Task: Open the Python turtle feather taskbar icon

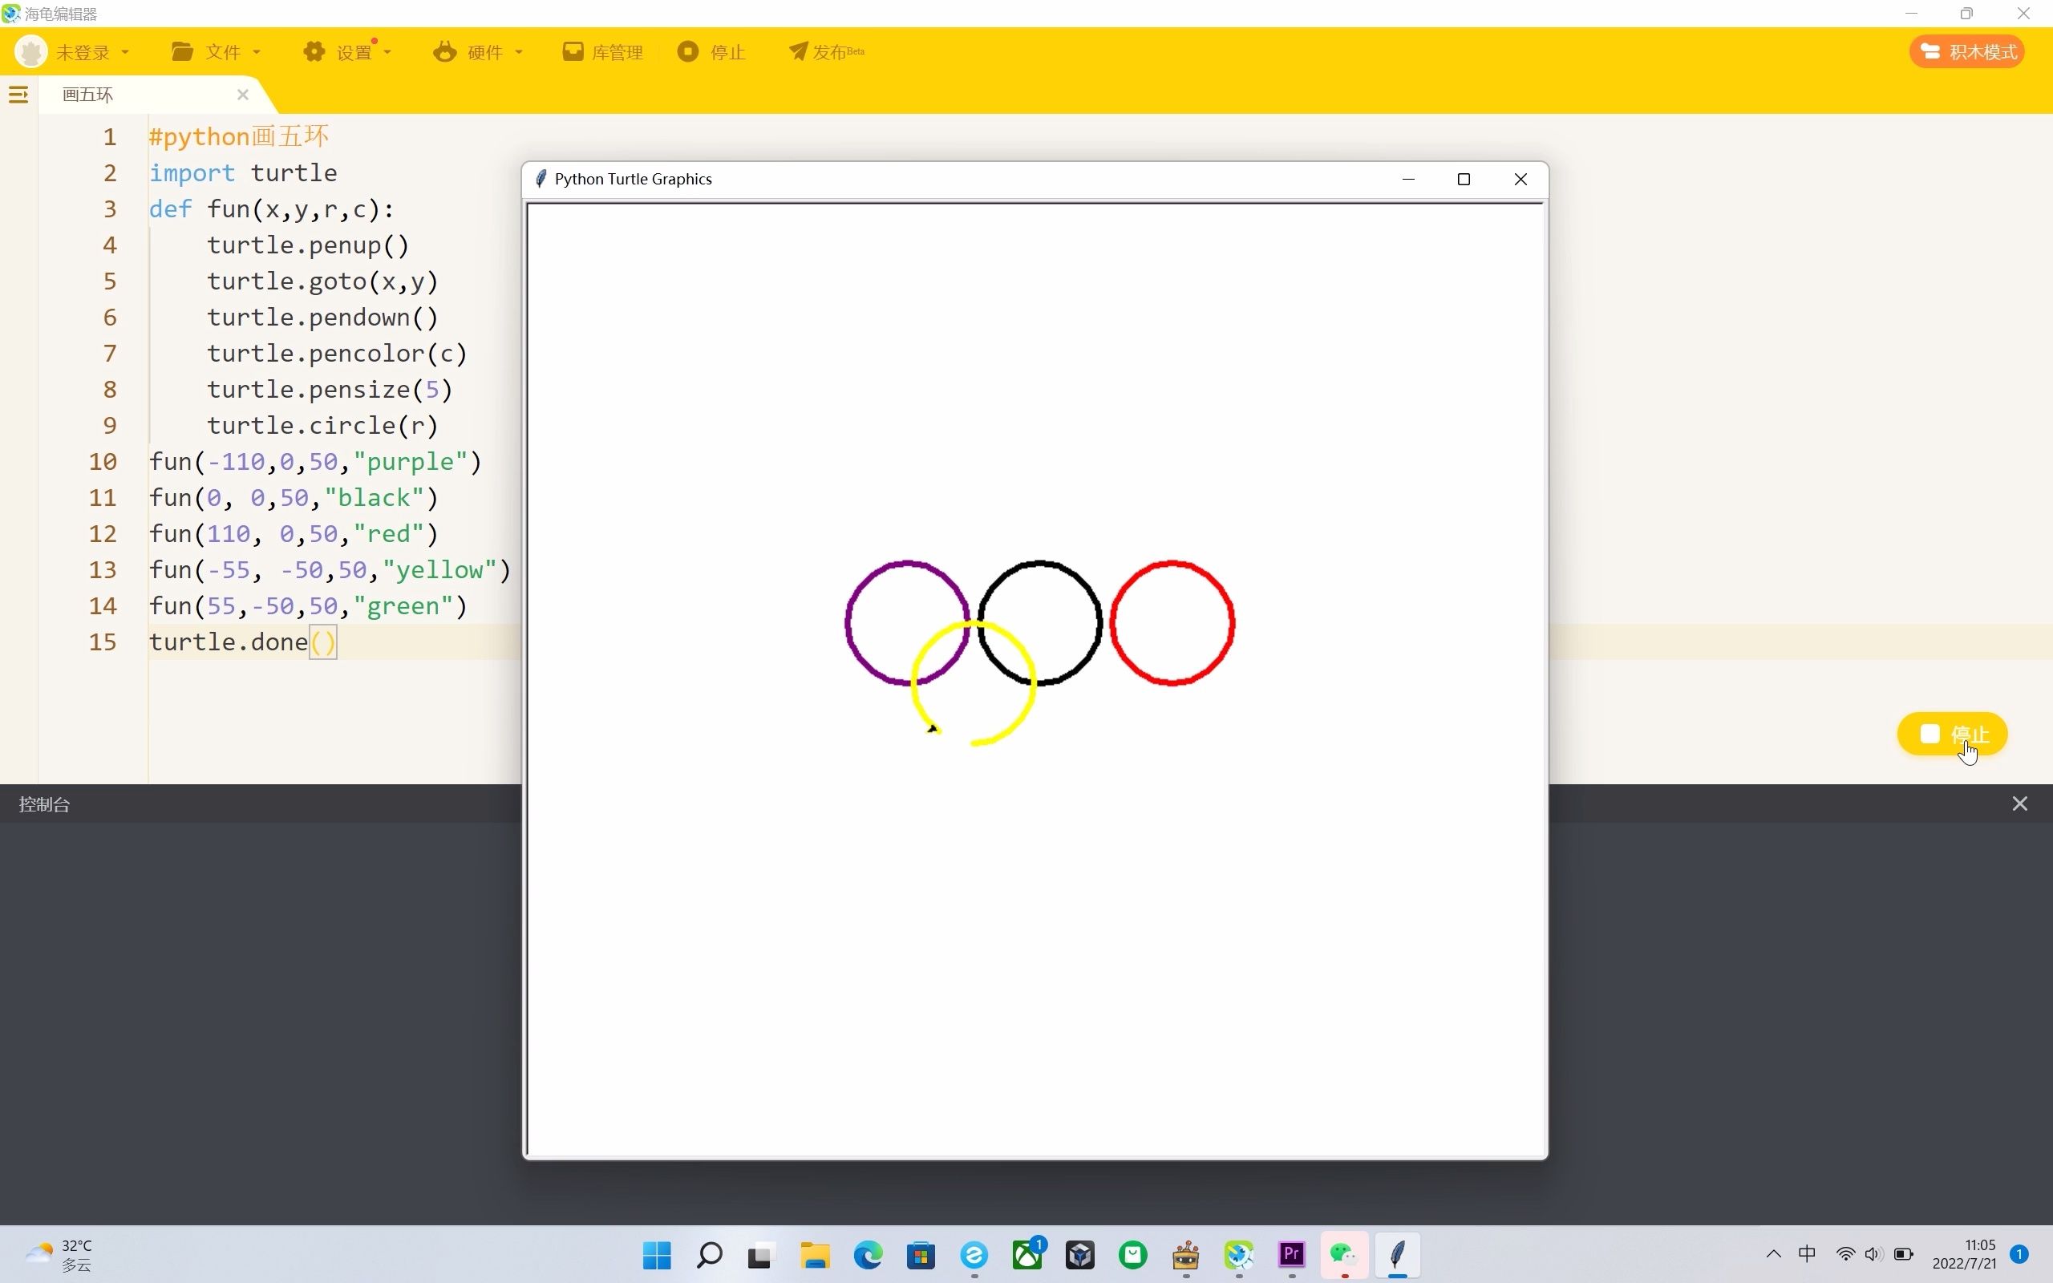Action: click(x=1397, y=1254)
